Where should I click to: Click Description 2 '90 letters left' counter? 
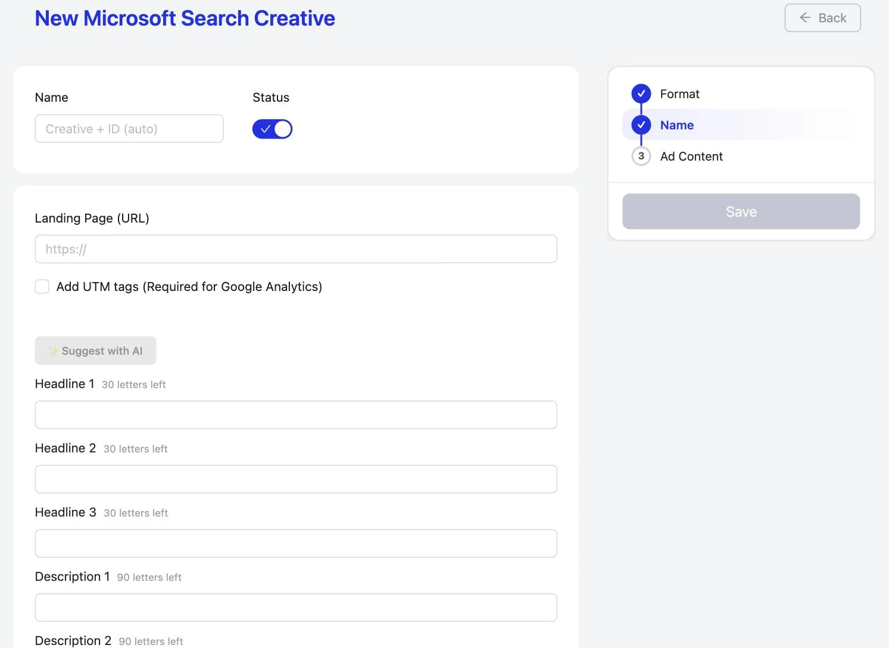pyautogui.click(x=151, y=641)
